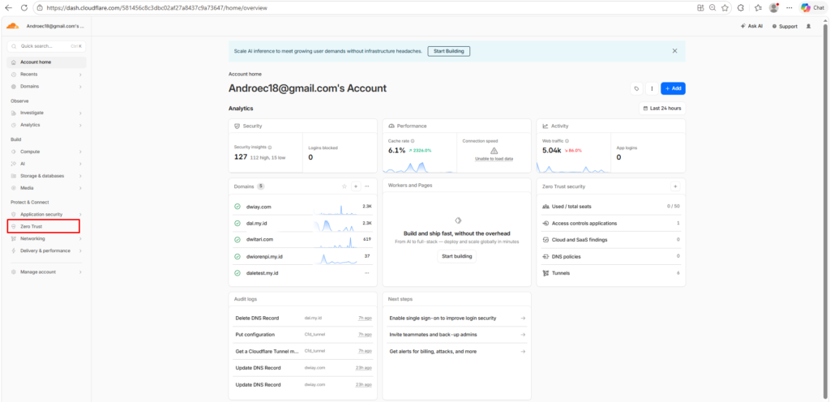Dismiss the AI inference banner

(674, 51)
